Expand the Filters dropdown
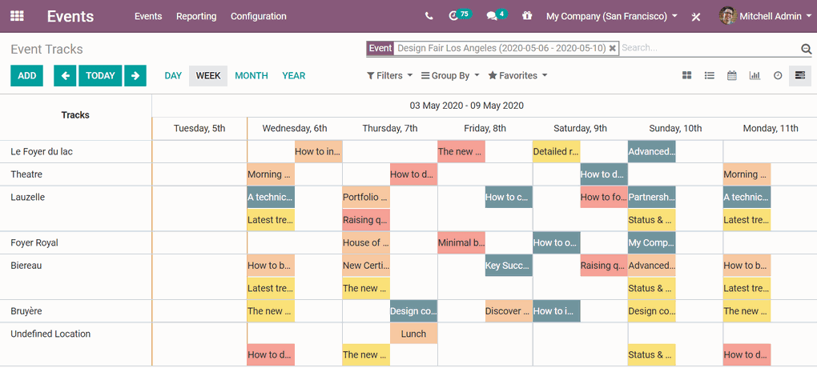 click(389, 76)
